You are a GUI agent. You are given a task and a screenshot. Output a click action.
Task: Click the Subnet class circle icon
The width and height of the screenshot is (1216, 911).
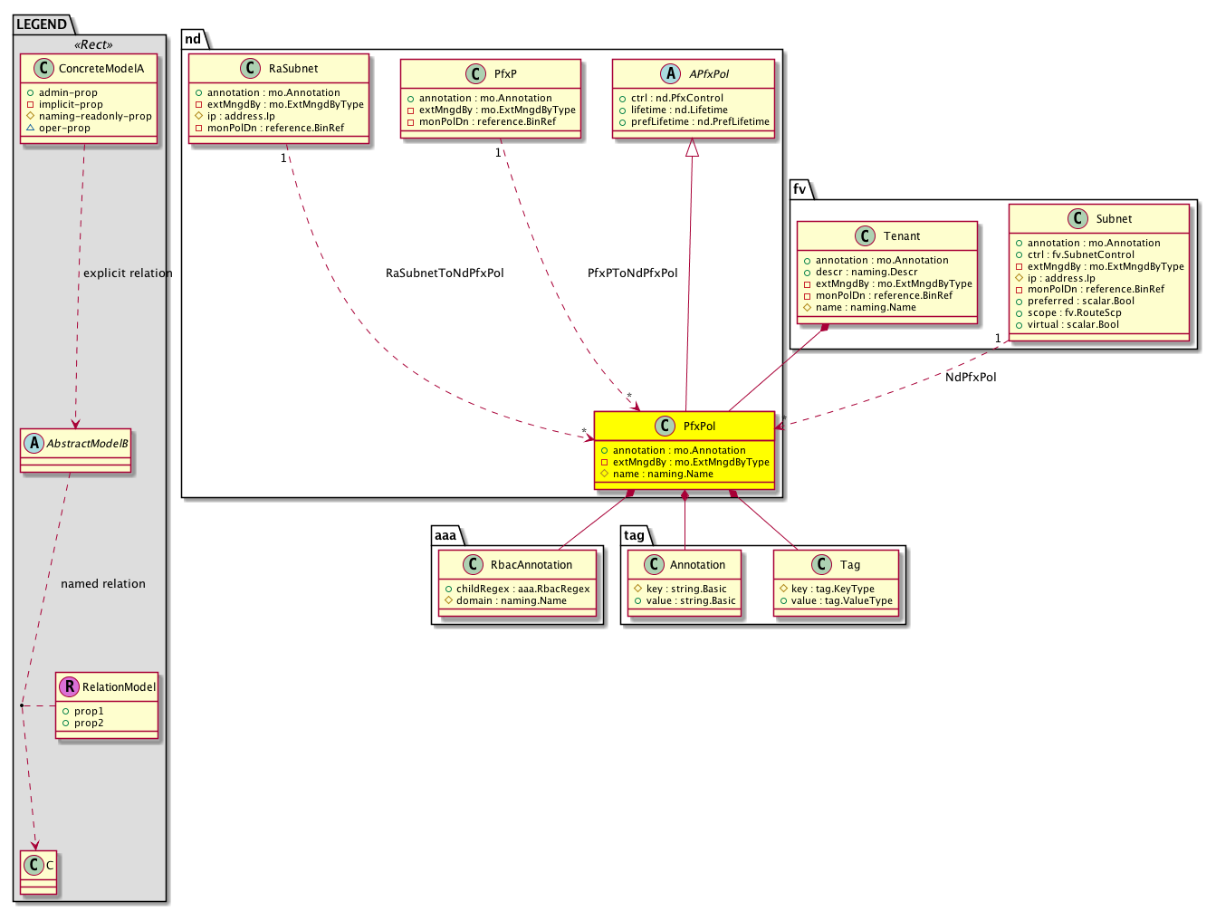[1077, 219]
